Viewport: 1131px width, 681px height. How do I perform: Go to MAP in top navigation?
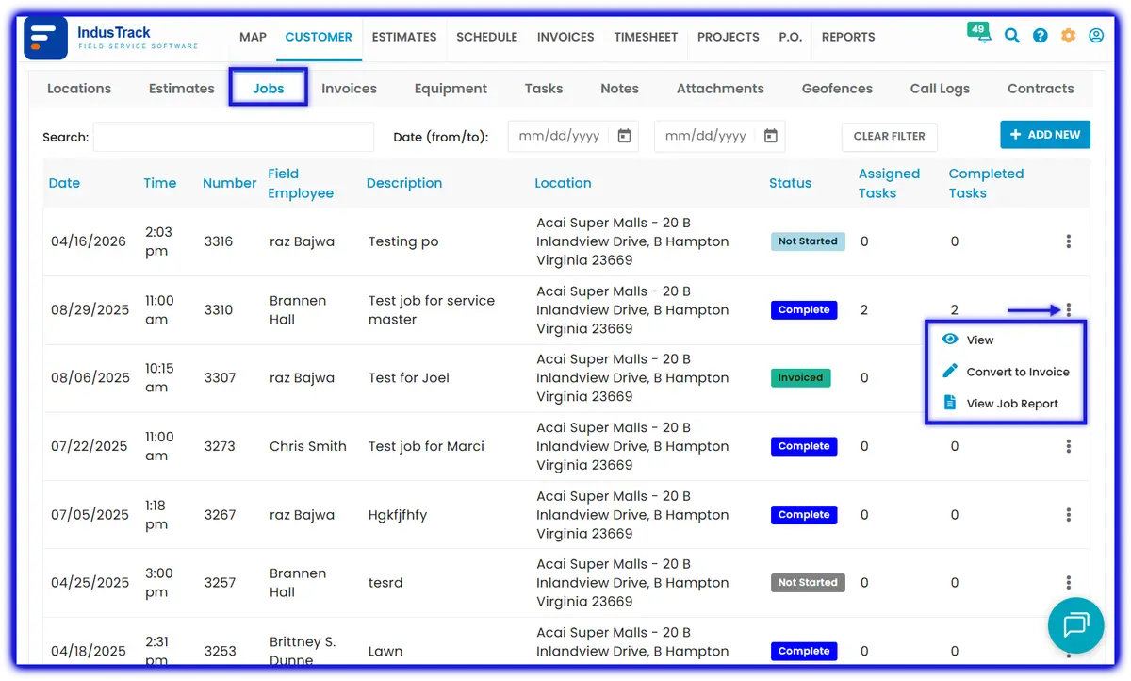click(x=253, y=37)
